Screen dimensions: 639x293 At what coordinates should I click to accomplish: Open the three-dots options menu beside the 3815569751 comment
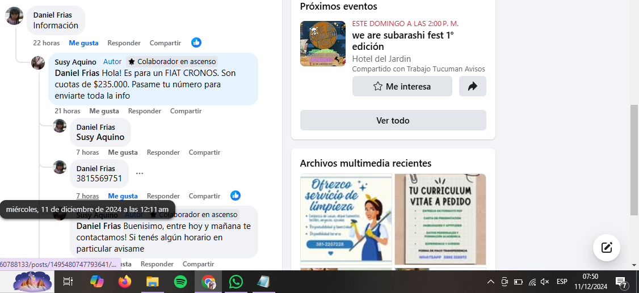[140, 173]
